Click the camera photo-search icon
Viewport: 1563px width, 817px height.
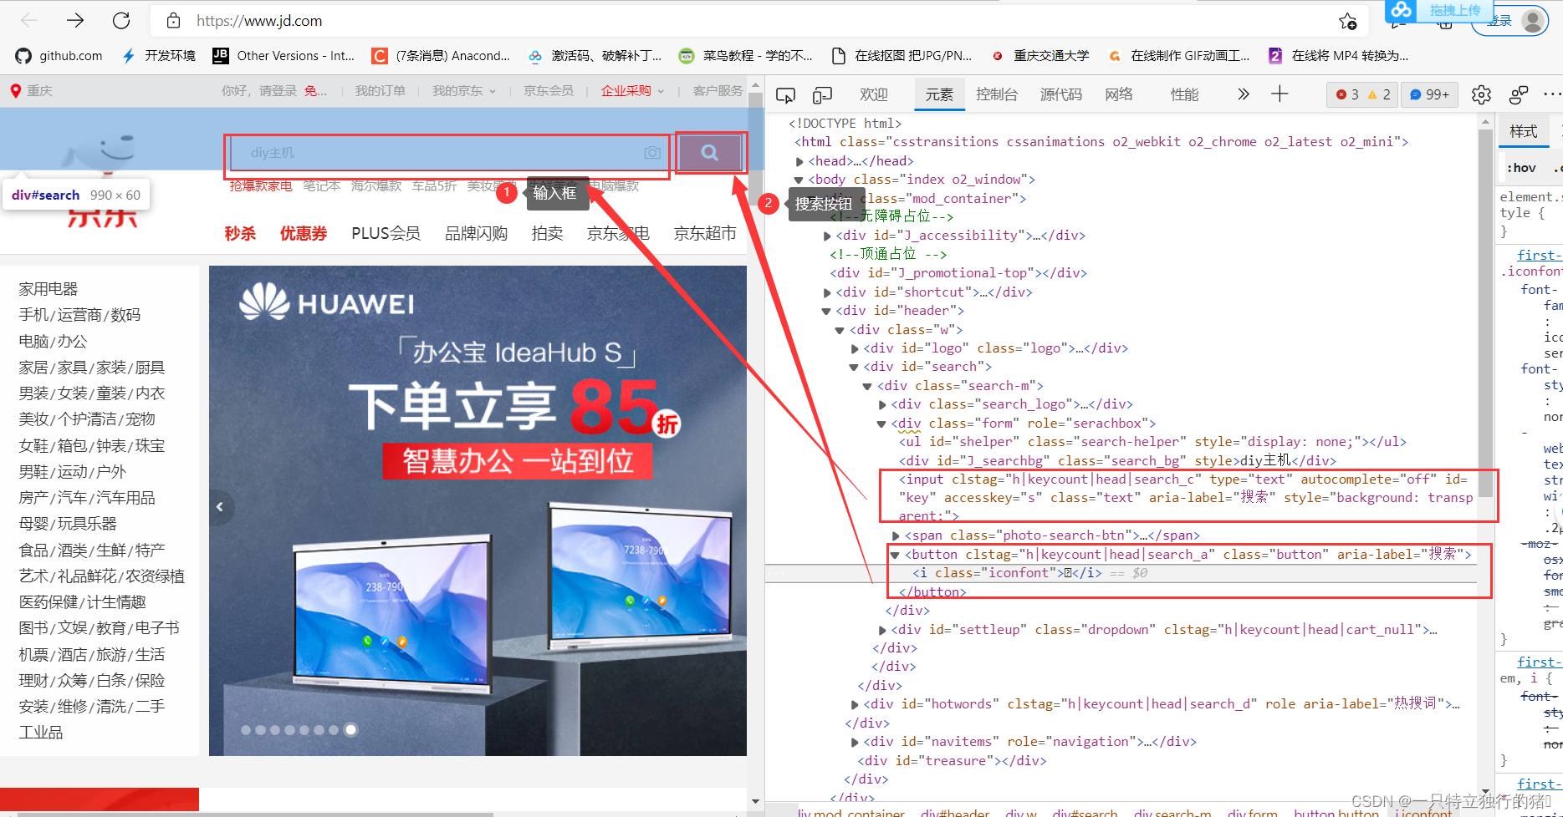[652, 153]
